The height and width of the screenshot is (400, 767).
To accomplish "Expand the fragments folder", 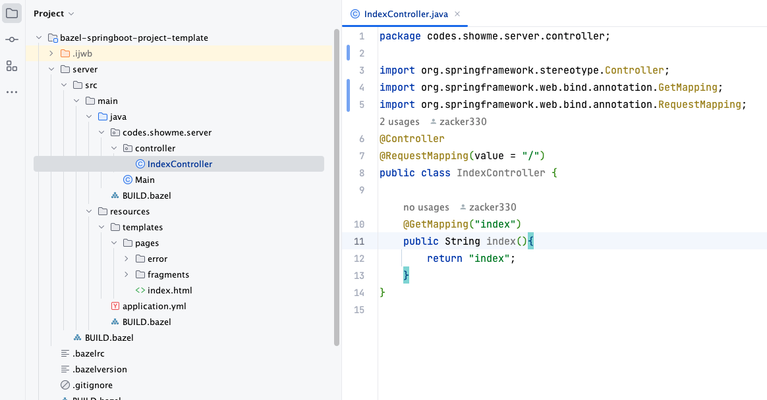I will pyautogui.click(x=127, y=274).
